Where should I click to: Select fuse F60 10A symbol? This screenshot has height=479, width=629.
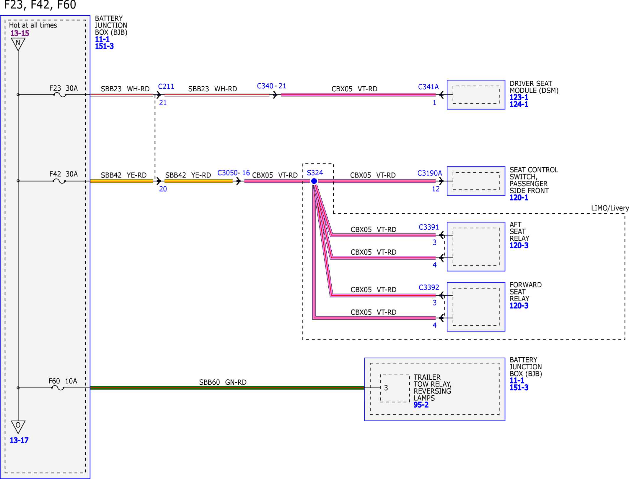point(58,388)
